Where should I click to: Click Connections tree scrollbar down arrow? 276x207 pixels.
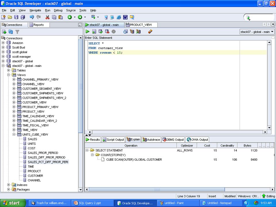pos(80,190)
